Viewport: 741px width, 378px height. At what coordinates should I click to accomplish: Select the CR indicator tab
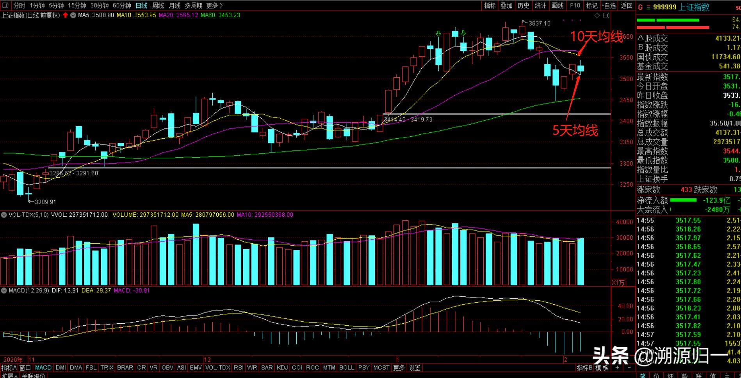(142, 368)
